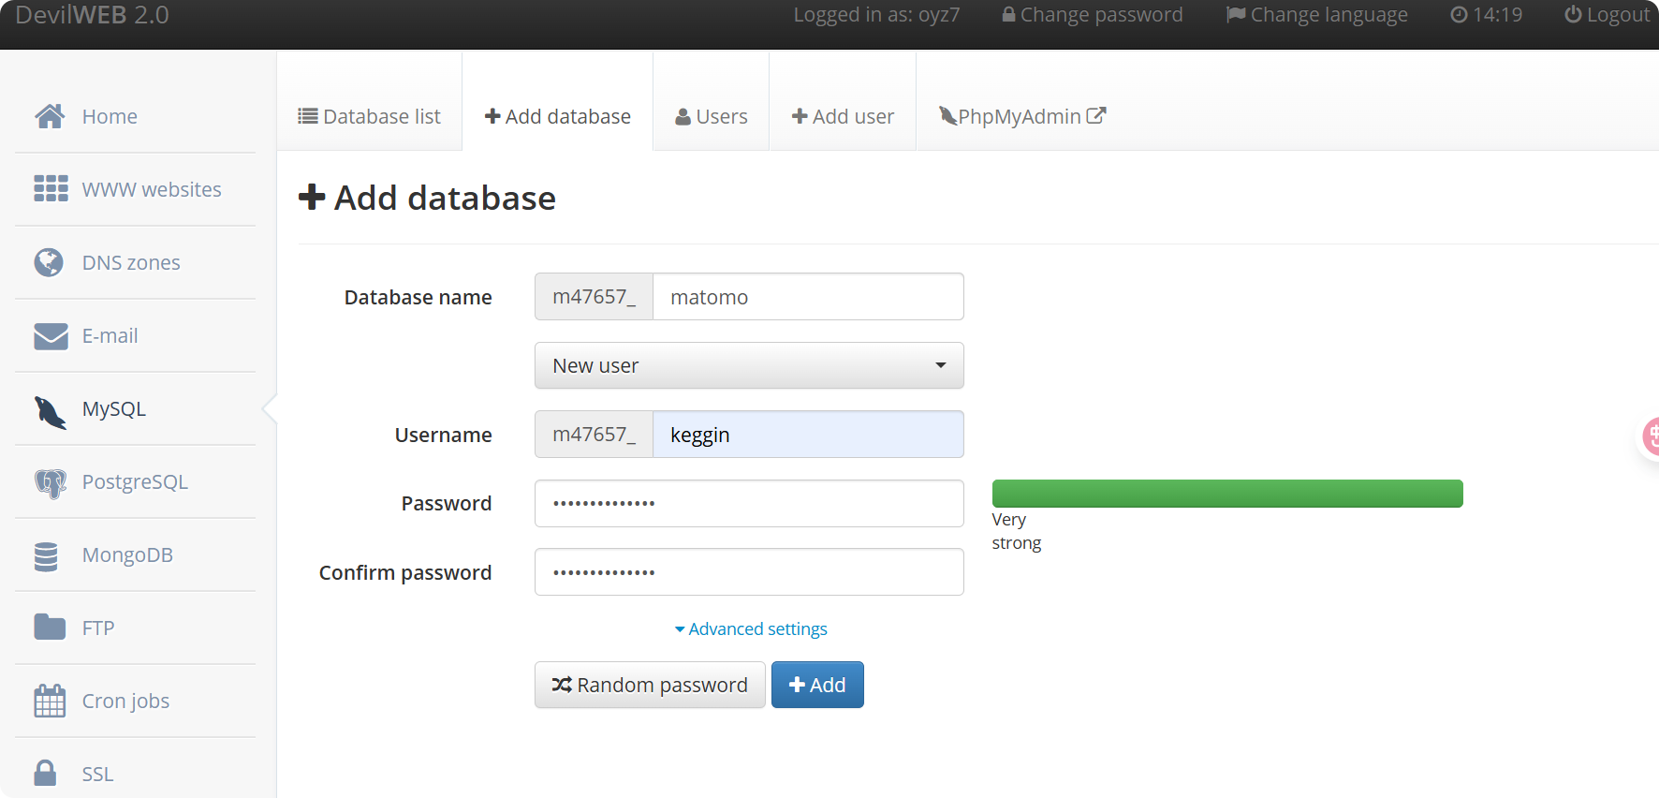Open the New user dropdown
The image size is (1659, 798).
pyautogui.click(x=748, y=365)
